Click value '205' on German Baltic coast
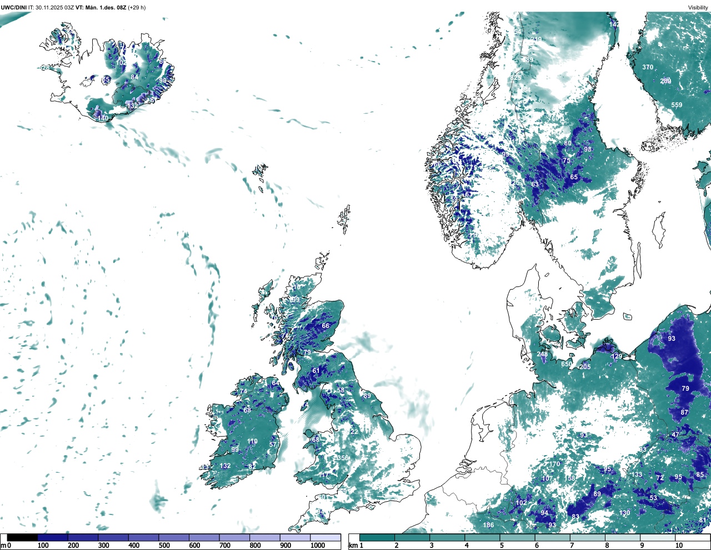Image resolution: width=711 pixels, height=550 pixels. [585, 367]
